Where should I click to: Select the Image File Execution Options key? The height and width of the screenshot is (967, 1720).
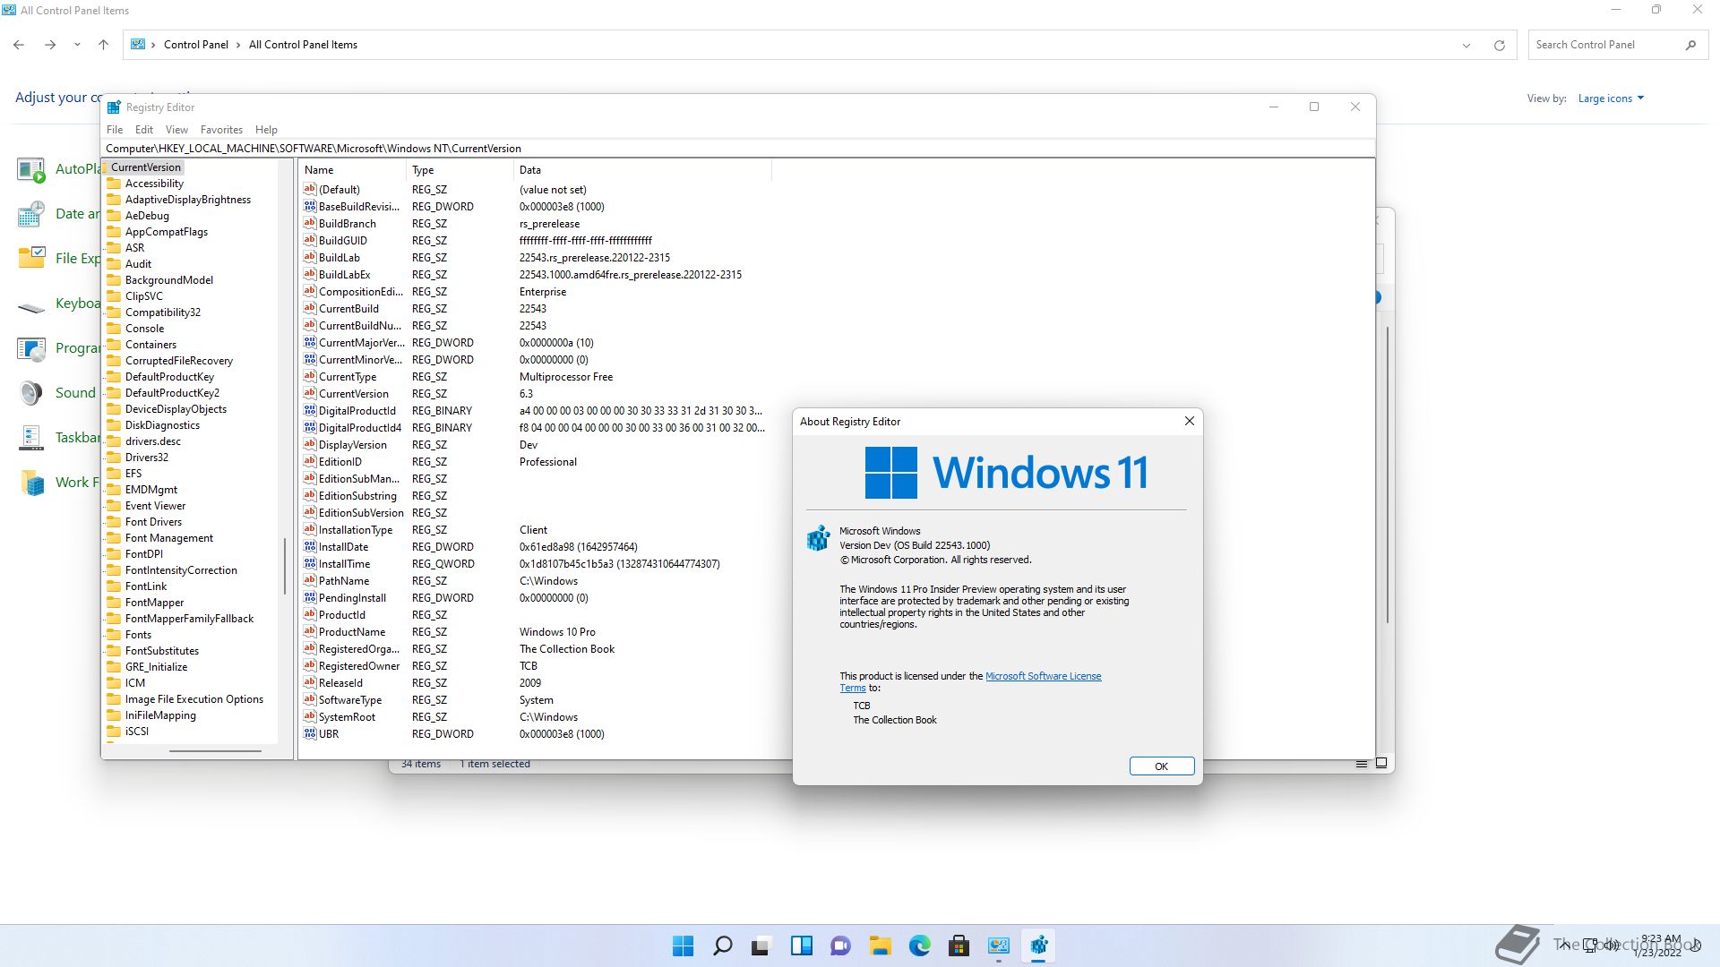tap(194, 699)
